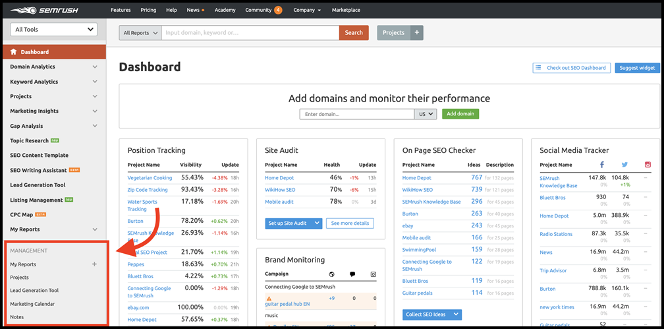
Task: Open Notes in Management section
Action: click(17, 316)
